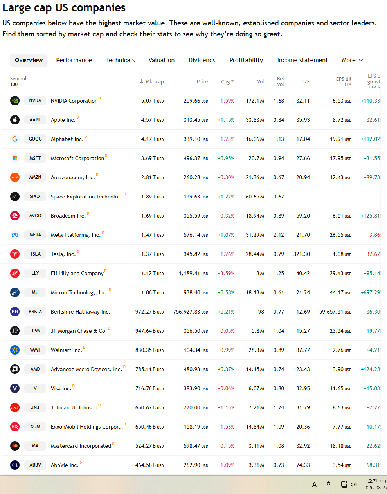Click the taskbar clock showing 2026-08-27
This screenshot has height=494, width=387.
[375, 484]
